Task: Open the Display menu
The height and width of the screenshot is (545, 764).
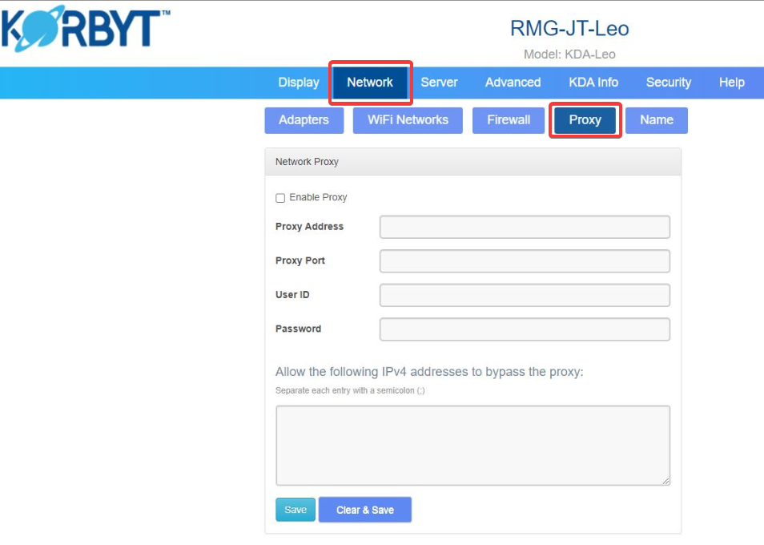Action: pyautogui.click(x=299, y=83)
